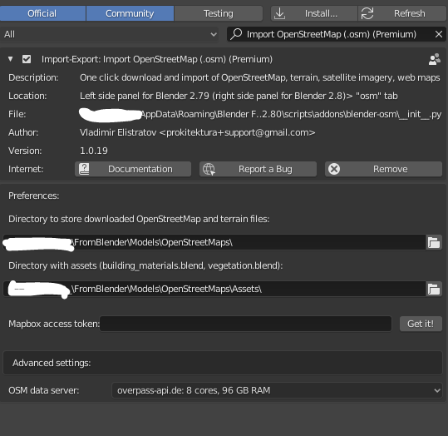The image size is (448, 436).
Task: Click the OpenStreetMap files directory field
Action: pos(214,242)
